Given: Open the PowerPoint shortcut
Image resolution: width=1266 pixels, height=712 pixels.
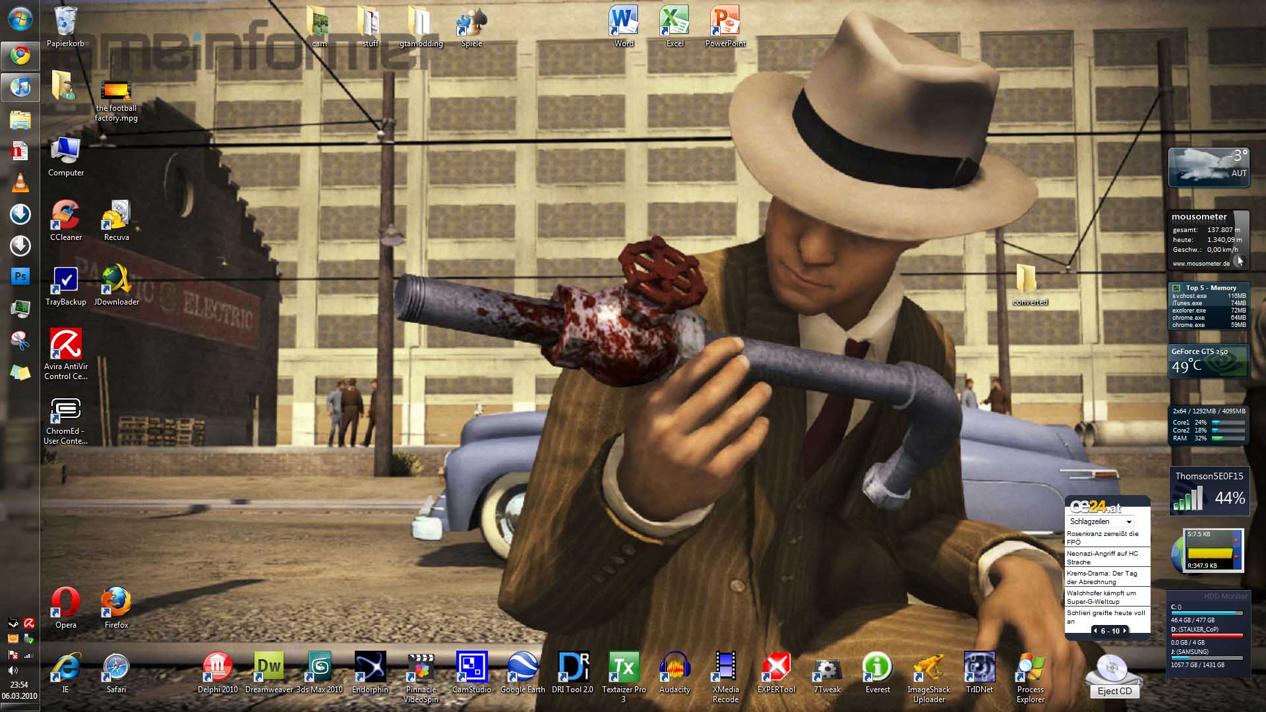Looking at the screenshot, I should pyautogui.click(x=725, y=26).
